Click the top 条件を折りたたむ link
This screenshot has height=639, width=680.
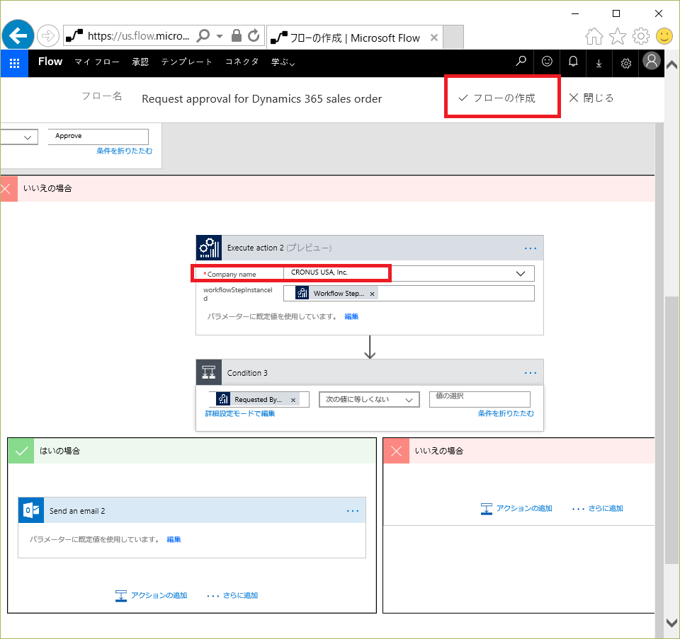click(124, 151)
